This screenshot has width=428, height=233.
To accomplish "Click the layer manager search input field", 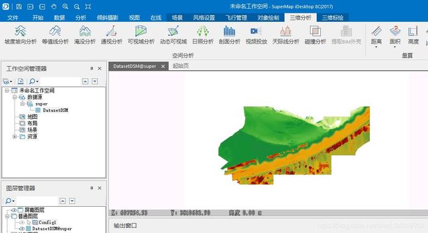I will pyautogui.click(x=37, y=201).
